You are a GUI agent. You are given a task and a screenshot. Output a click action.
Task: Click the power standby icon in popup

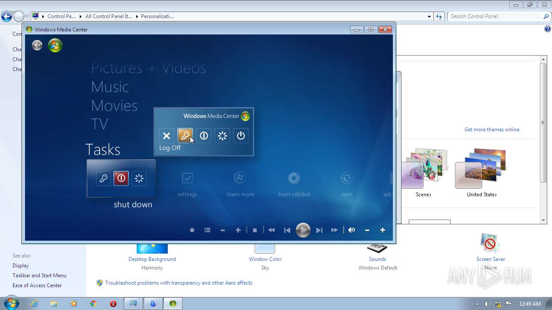[x=241, y=136]
